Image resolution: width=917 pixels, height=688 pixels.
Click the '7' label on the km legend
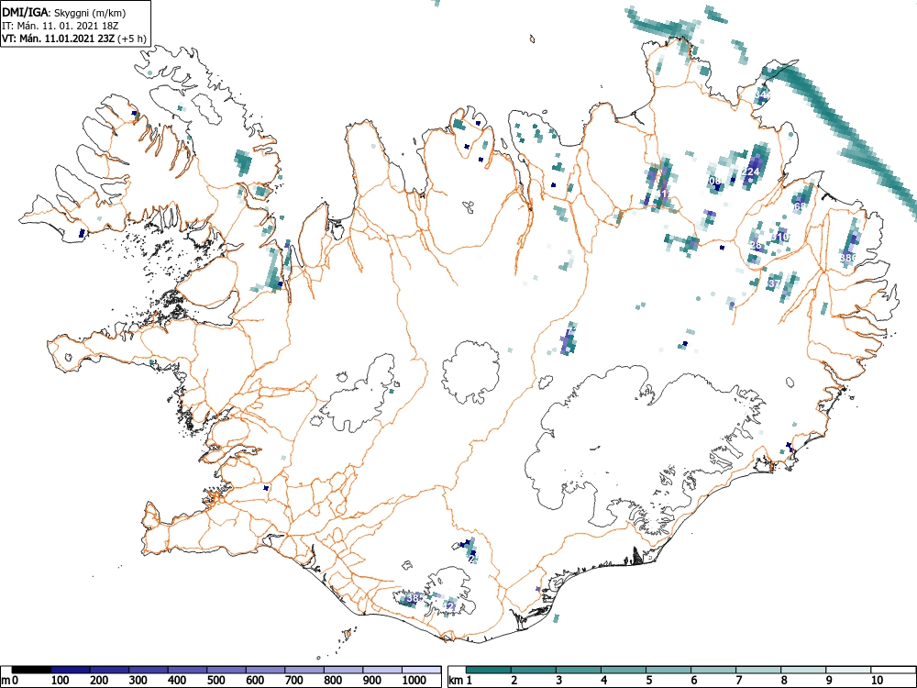pyautogui.click(x=738, y=681)
